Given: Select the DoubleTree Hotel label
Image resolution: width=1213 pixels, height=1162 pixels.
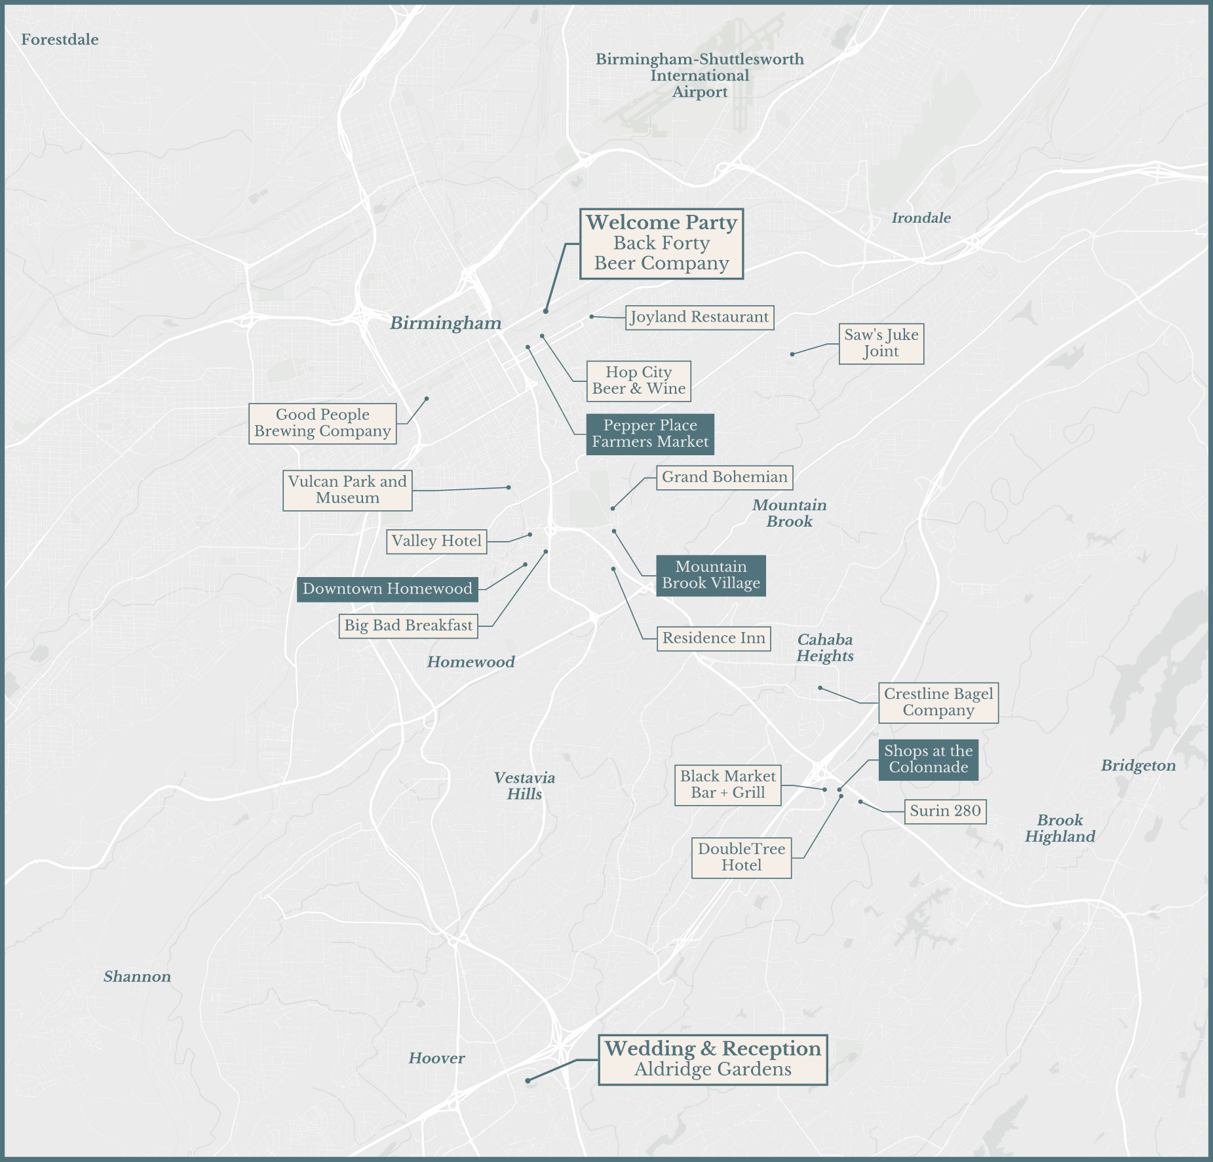Looking at the screenshot, I should tap(741, 857).
